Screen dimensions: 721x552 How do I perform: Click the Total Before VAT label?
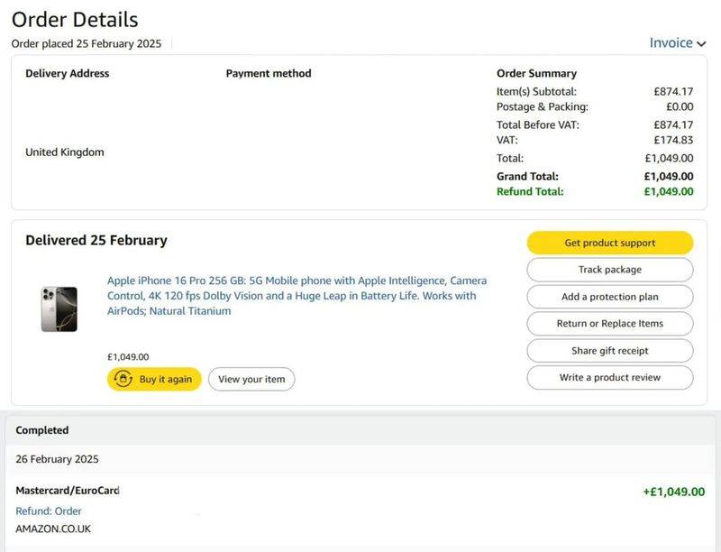[537, 124]
